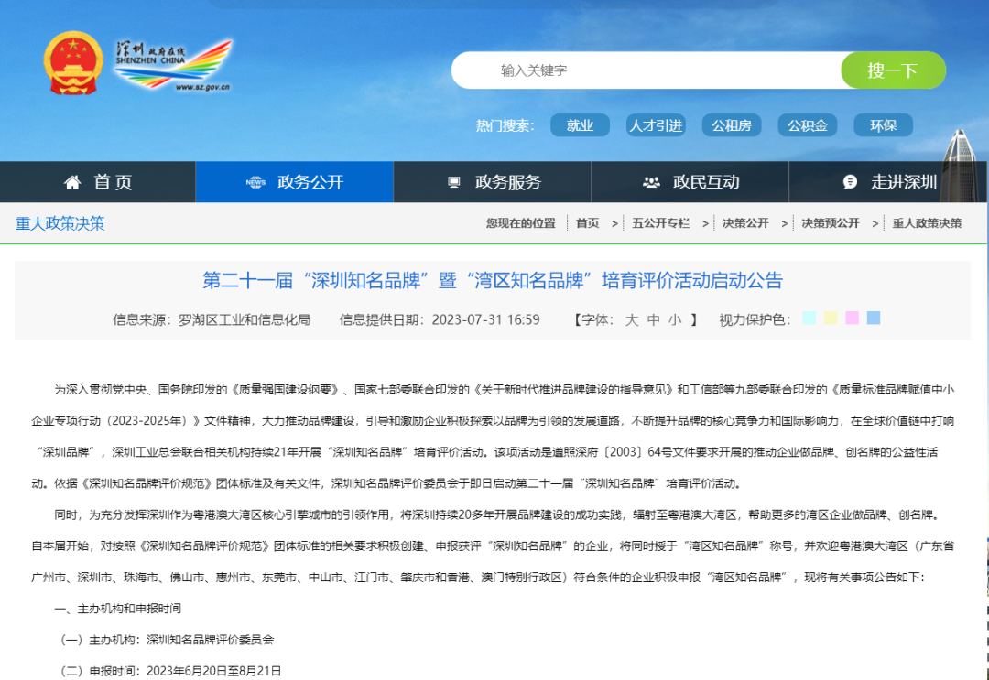Screen dimensions: 989x680
Task: Click the chat icon beside 走进深圳
Action: [x=850, y=182]
